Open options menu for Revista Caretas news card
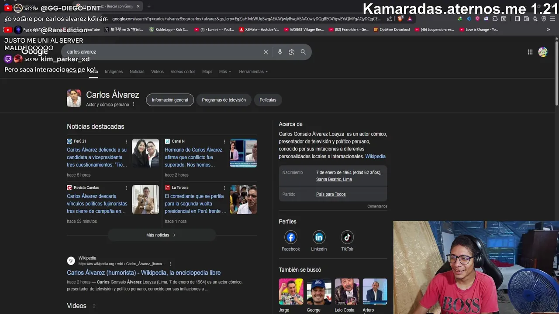Image resolution: width=559 pixels, height=314 pixels. 127,188
